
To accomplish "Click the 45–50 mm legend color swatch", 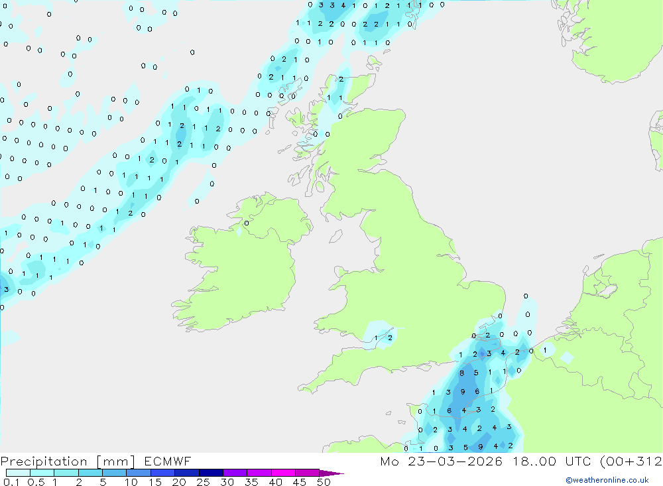I will [x=307, y=473].
